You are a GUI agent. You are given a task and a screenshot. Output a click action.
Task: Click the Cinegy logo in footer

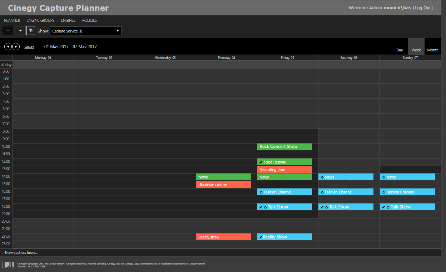coord(8,265)
